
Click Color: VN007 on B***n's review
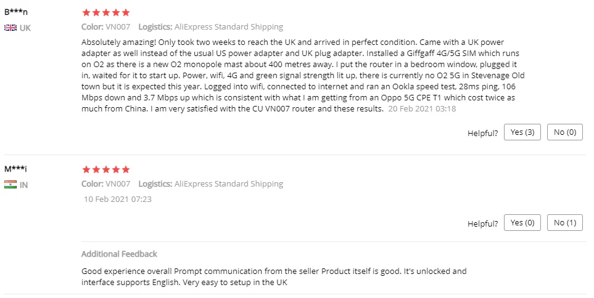(105, 26)
